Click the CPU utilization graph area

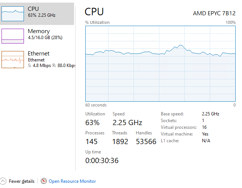160,63
